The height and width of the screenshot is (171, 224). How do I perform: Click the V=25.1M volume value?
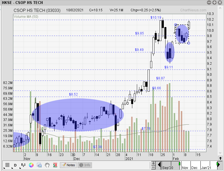pos(116,10)
